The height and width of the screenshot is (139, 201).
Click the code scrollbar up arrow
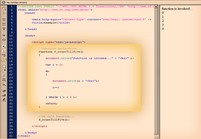156,7
